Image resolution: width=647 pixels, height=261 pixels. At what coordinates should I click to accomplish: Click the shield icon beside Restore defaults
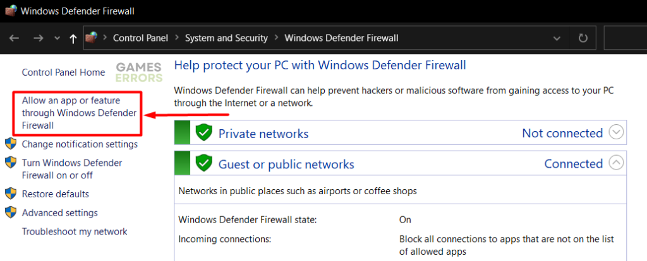(11, 194)
